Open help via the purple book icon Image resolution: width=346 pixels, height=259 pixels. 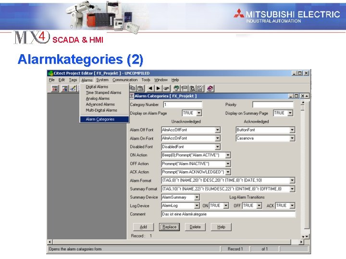[x=210, y=88]
